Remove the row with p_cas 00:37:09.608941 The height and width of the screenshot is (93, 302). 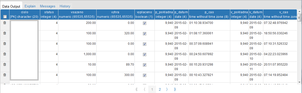pyautogui.click(x=5, y=43)
